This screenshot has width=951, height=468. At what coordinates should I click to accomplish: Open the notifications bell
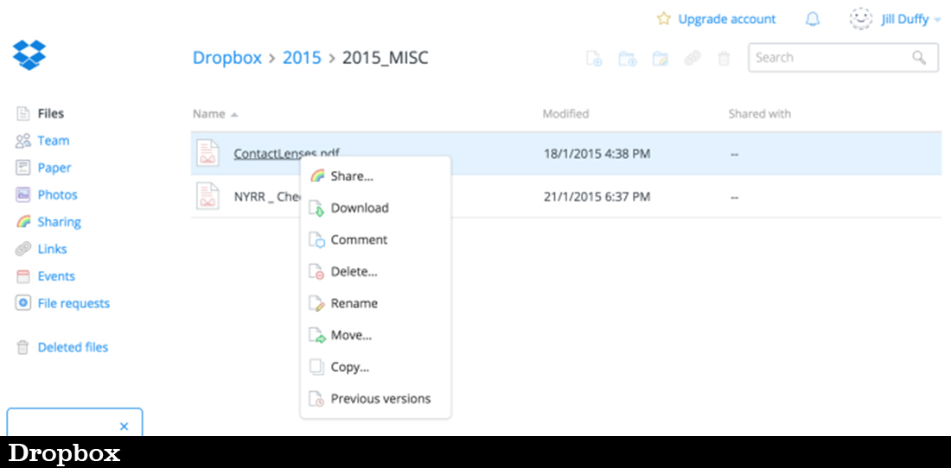tap(812, 19)
